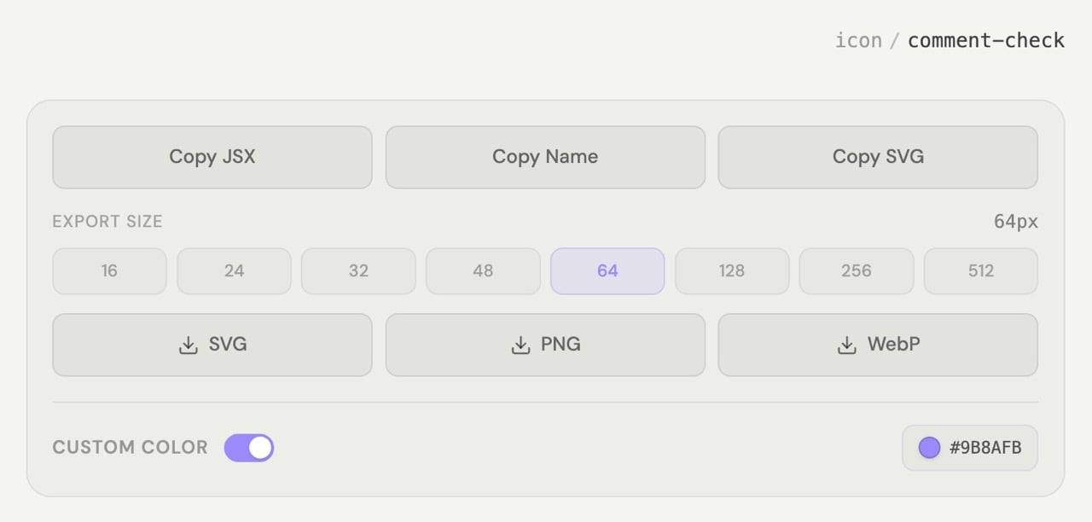1092x522 pixels.
Task: Open the purple color swatch circle
Action: click(x=929, y=448)
